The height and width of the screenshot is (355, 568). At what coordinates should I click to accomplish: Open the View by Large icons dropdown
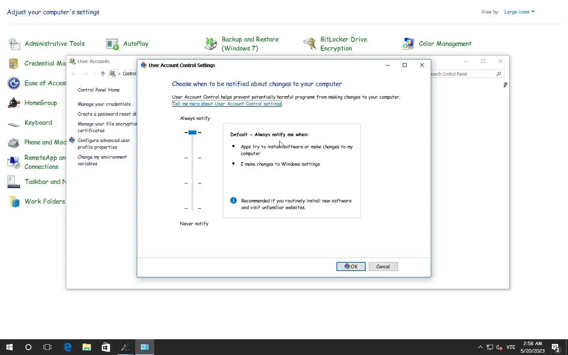click(519, 12)
